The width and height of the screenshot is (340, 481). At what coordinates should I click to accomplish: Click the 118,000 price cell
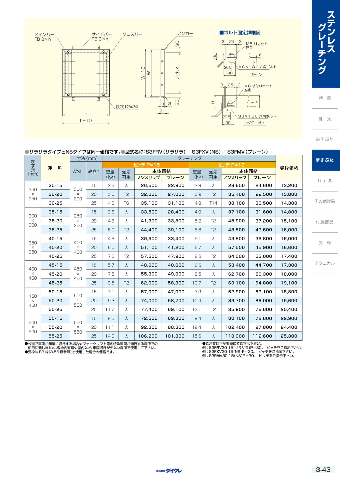(x=235, y=336)
